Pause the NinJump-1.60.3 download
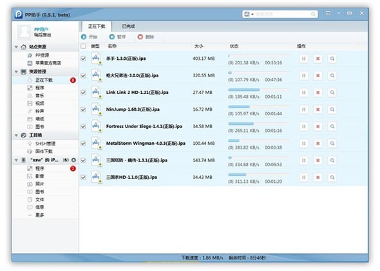The image size is (380, 271). (x=303, y=109)
